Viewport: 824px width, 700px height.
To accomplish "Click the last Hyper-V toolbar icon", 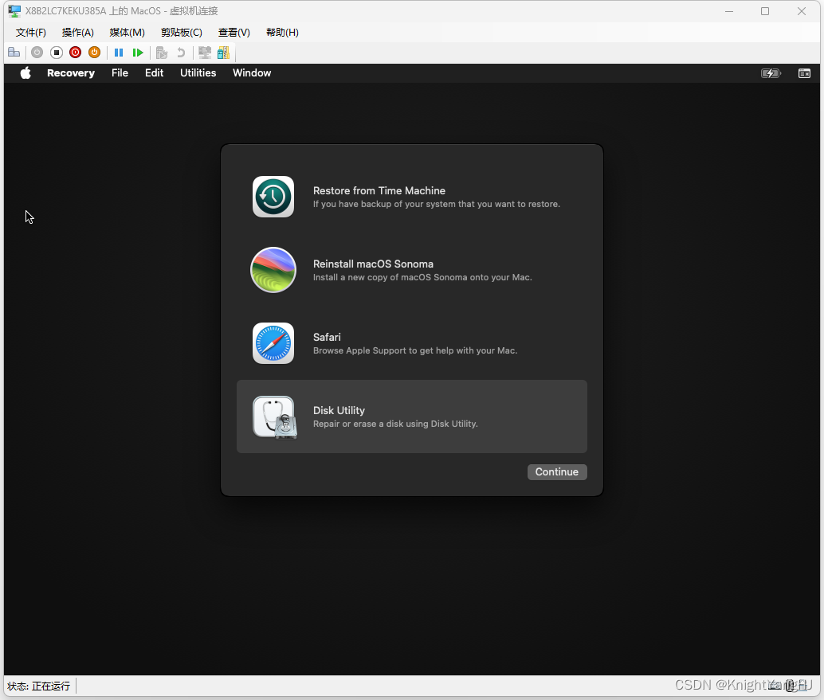I will tap(223, 53).
